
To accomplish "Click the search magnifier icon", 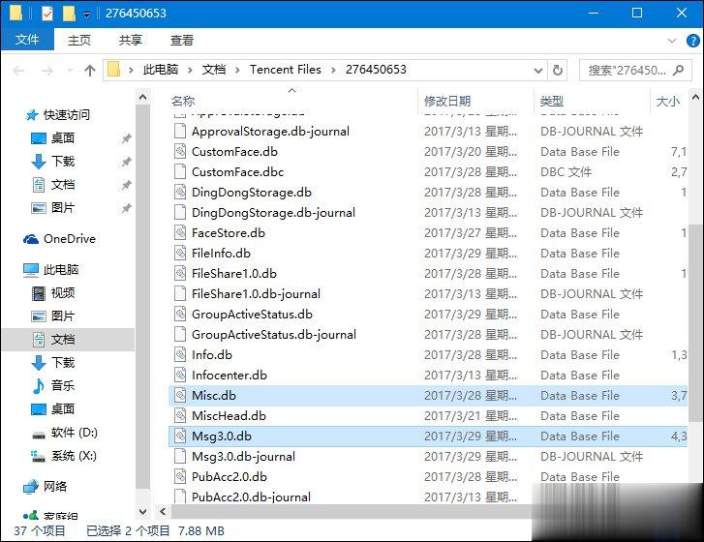I will (x=679, y=70).
